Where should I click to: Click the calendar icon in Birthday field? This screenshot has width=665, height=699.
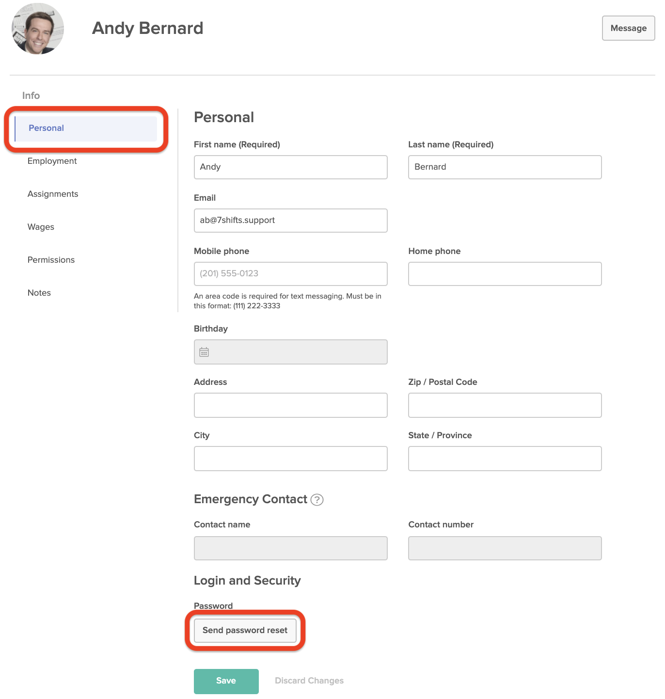[204, 352]
